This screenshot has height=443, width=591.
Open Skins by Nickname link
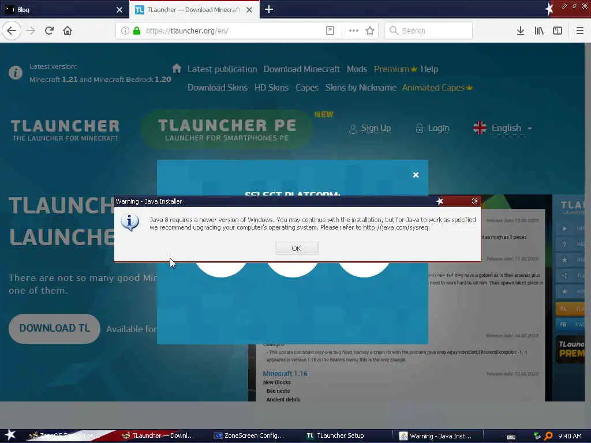(361, 88)
